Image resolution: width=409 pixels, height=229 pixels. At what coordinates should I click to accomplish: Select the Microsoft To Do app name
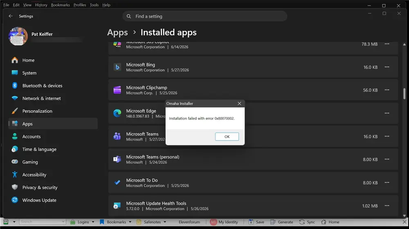click(142, 180)
